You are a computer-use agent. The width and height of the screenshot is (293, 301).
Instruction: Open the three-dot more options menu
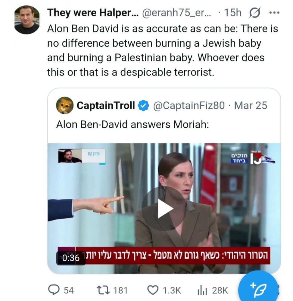[x=274, y=13]
